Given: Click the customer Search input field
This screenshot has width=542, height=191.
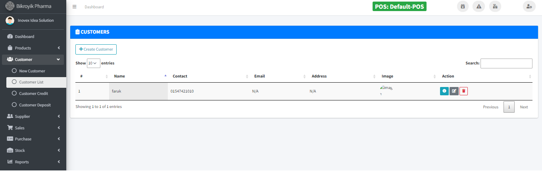Looking at the screenshot, I should tap(506, 63).
